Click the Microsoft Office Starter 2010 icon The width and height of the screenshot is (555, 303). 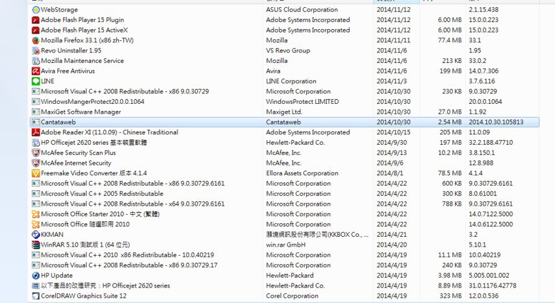36,214
